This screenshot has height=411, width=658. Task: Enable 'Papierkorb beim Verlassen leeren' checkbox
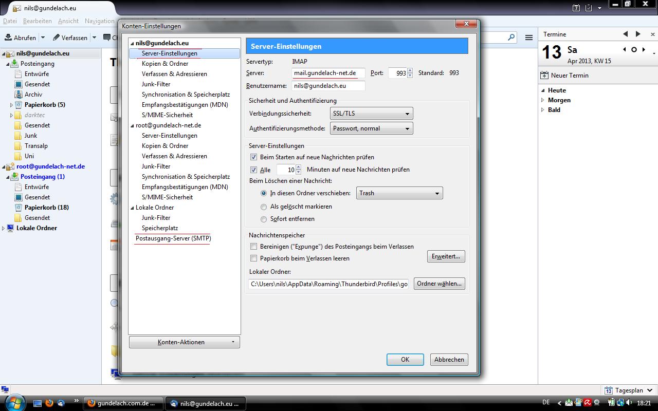click(x=253, y=258)
